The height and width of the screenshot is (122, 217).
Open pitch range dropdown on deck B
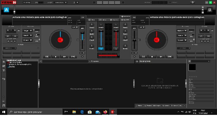tap(142, 27)
